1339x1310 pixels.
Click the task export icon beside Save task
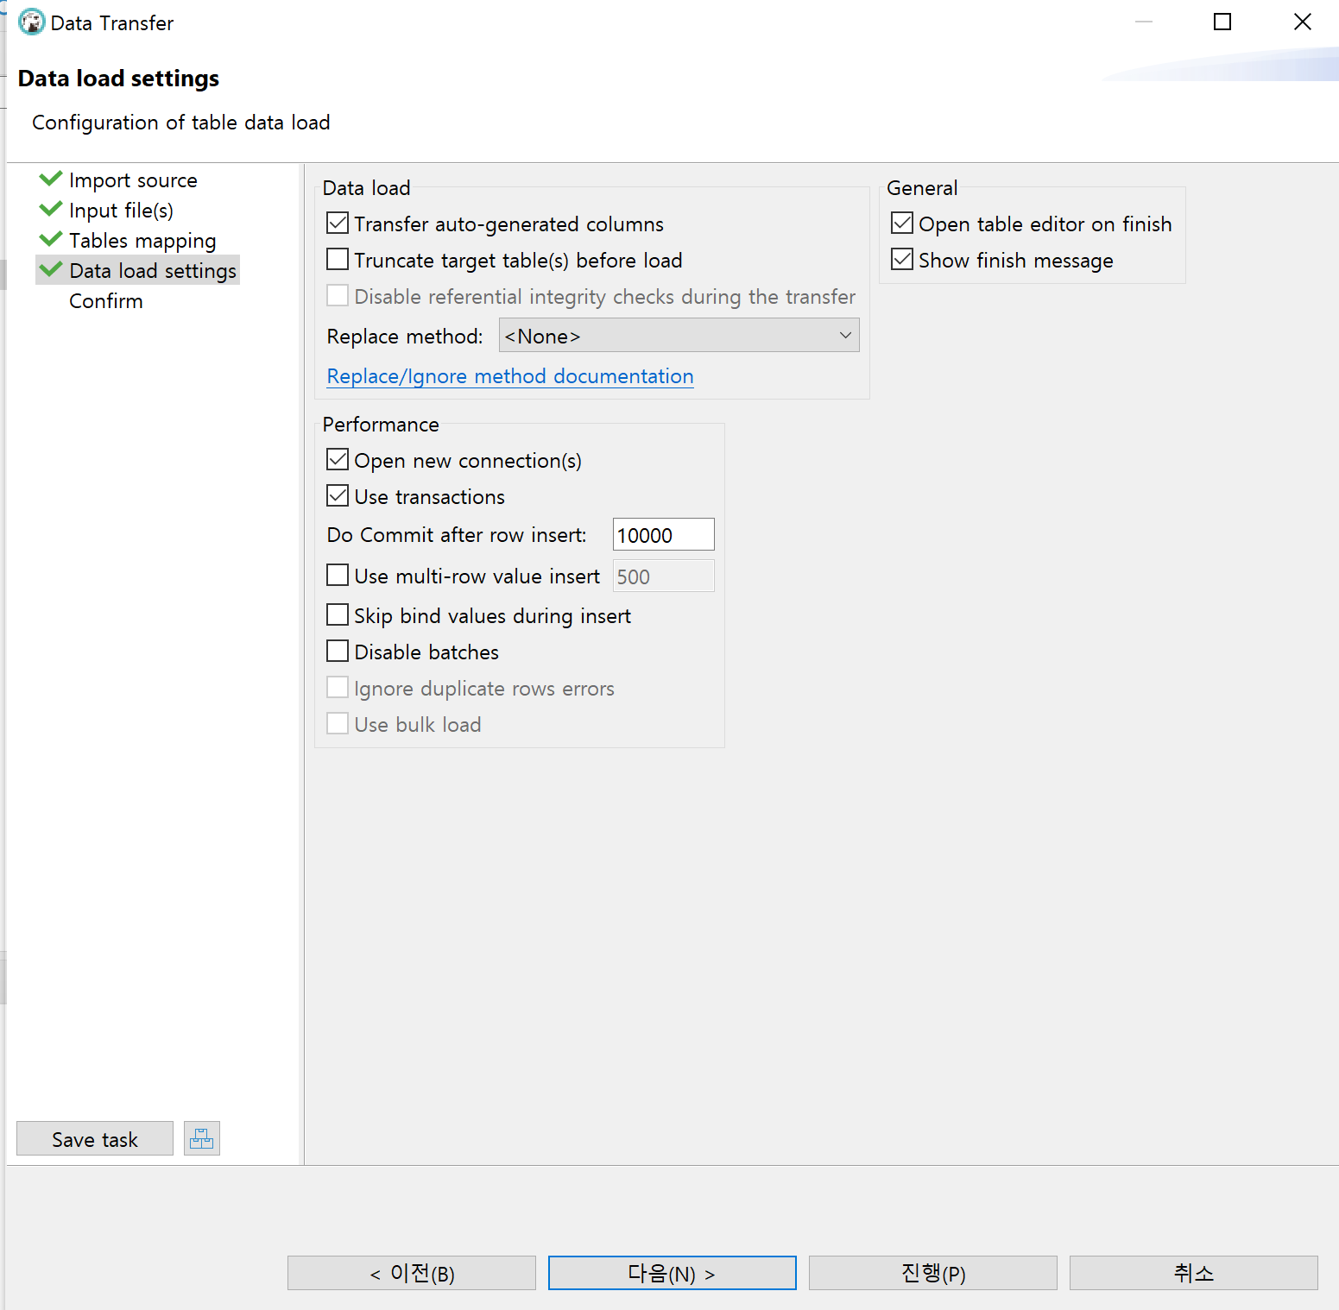[202, 1138]
